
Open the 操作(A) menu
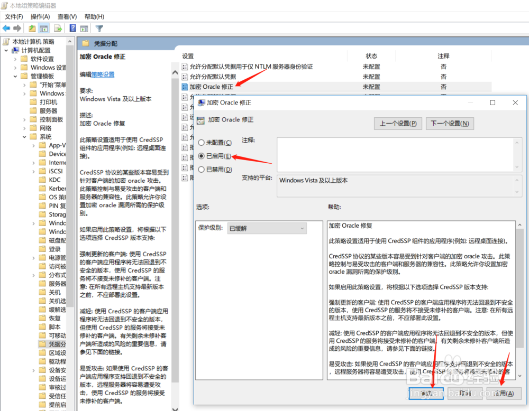click(x=40, y=16)
